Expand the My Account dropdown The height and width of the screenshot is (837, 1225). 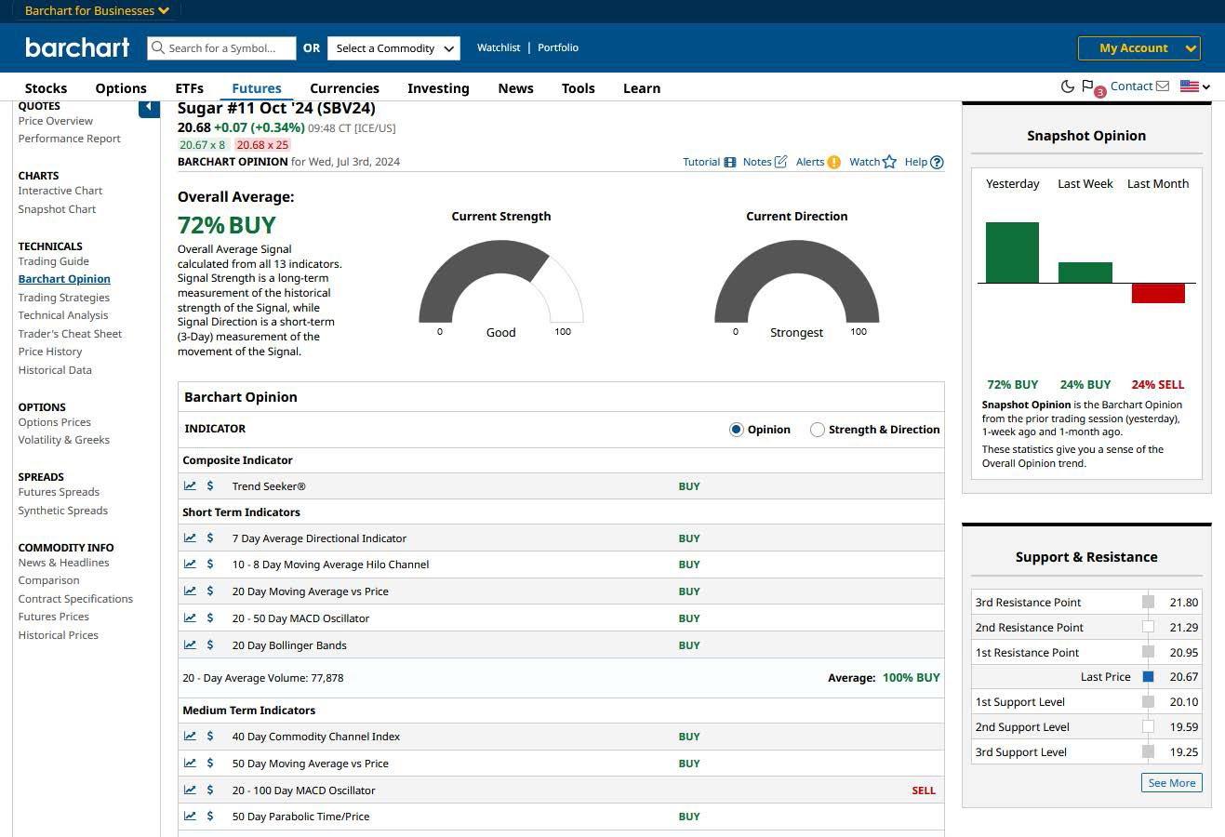click(1139, 48)
